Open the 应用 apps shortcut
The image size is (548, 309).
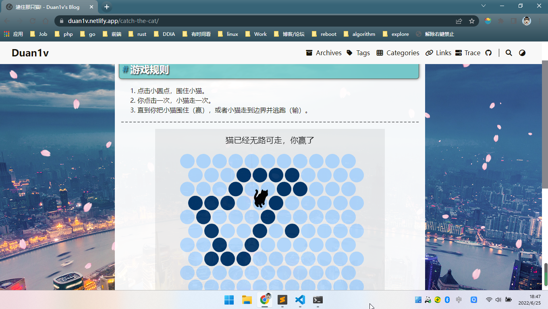point(13,34)
